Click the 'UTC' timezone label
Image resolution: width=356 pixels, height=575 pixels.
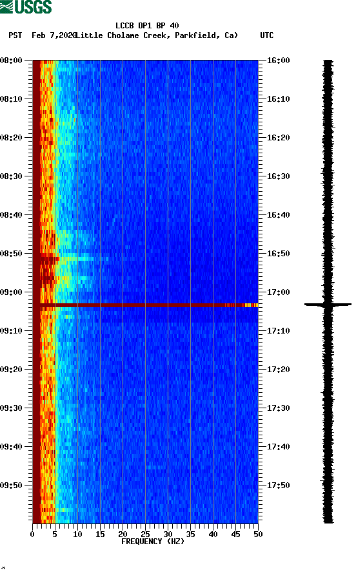[x=267, y=35]
